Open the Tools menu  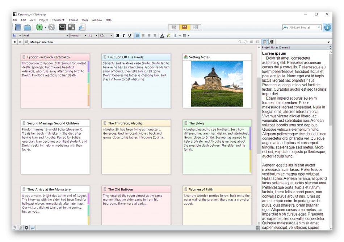pyautogui.click(x=84, y=20)
